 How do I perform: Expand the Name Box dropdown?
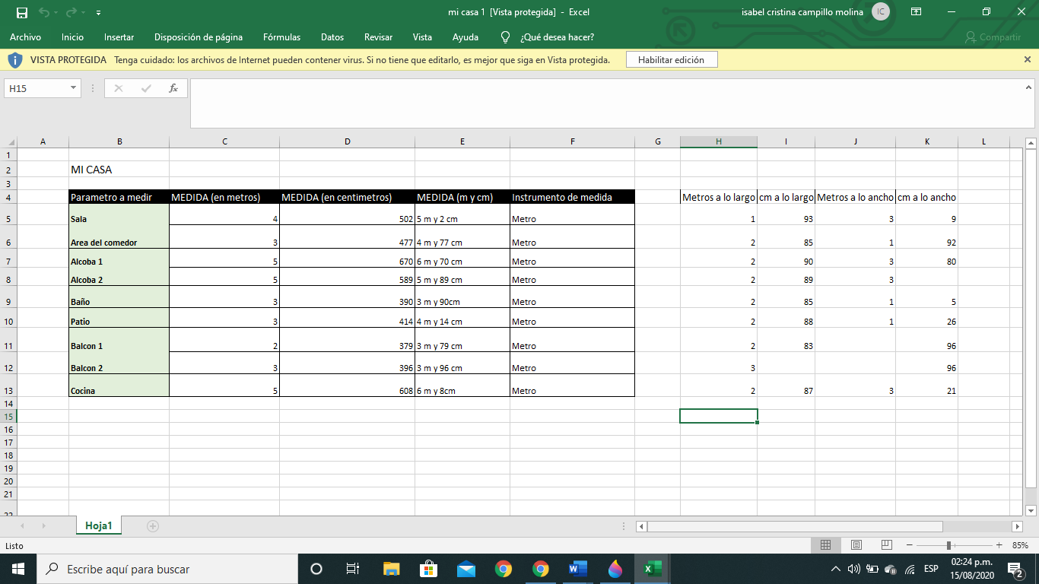click(x=74, y=88)
